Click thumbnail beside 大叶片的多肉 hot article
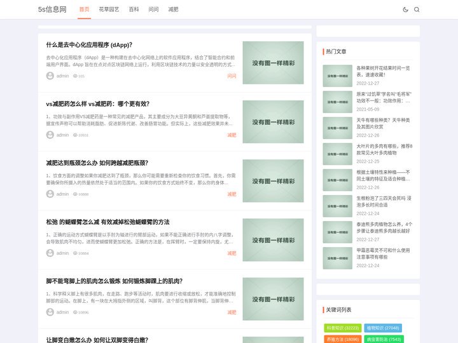 point(337,154)
